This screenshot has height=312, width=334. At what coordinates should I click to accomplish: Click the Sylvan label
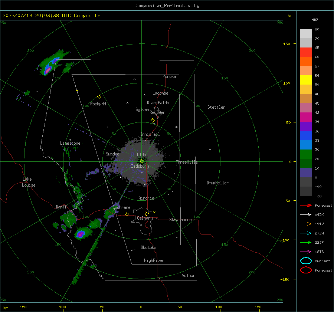142,109
